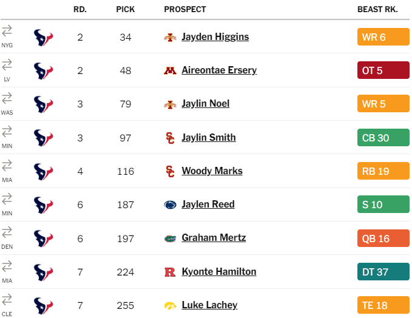Click the Penn State logo beside Jaylen Reed
412x318 pixels.
pyautogui.click(x=170, y=205)
